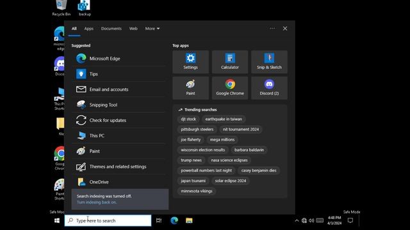This screenshot has width=410, height=230.
Task: Close the search panel
Action: point(285,28)
